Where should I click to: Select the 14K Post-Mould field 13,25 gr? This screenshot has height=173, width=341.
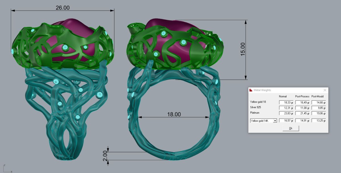tap(319, 121)
